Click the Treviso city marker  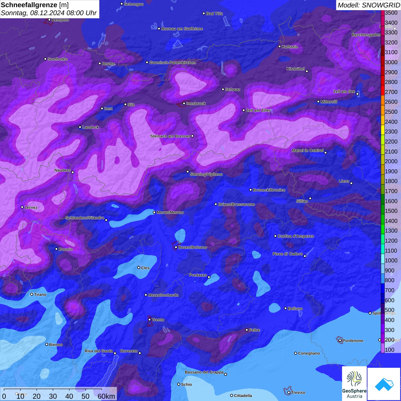pos(289,392)
